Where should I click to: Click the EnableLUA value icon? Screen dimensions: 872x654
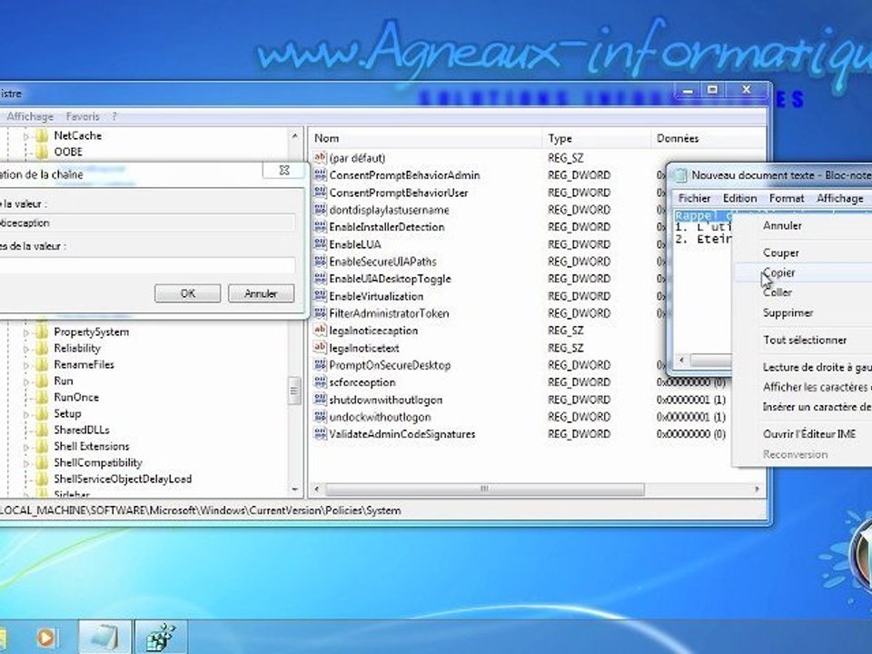321,243
